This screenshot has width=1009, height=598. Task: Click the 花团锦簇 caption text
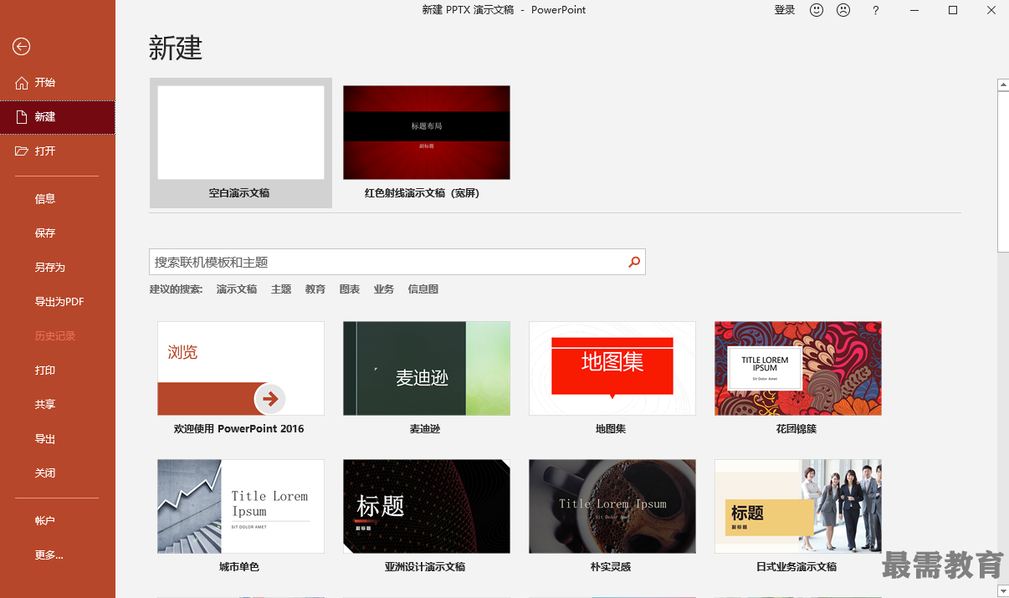[x=796, y=429]
